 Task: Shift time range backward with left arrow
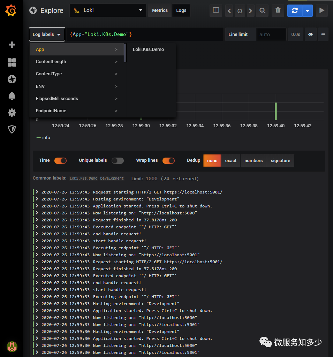[x=229, y=10]
